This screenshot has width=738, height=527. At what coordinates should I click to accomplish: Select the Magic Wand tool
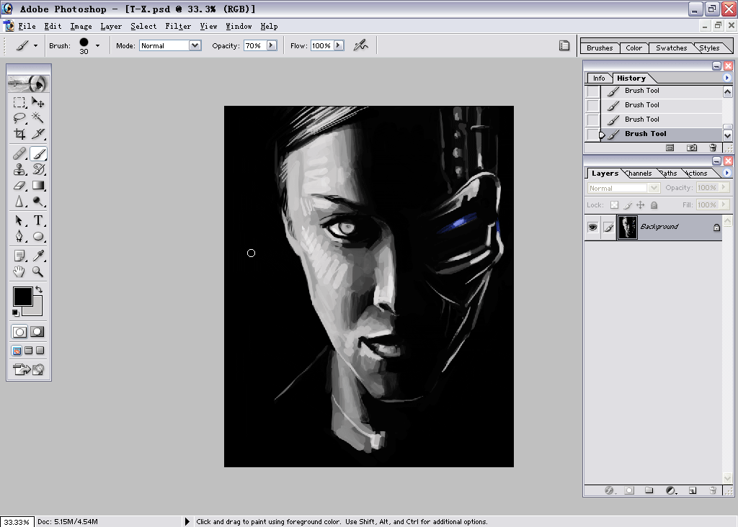37,117
